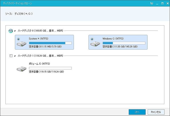
Task: Click free space text 111.35 GB/145.26 GB
Action: click(x=120, y=47)
